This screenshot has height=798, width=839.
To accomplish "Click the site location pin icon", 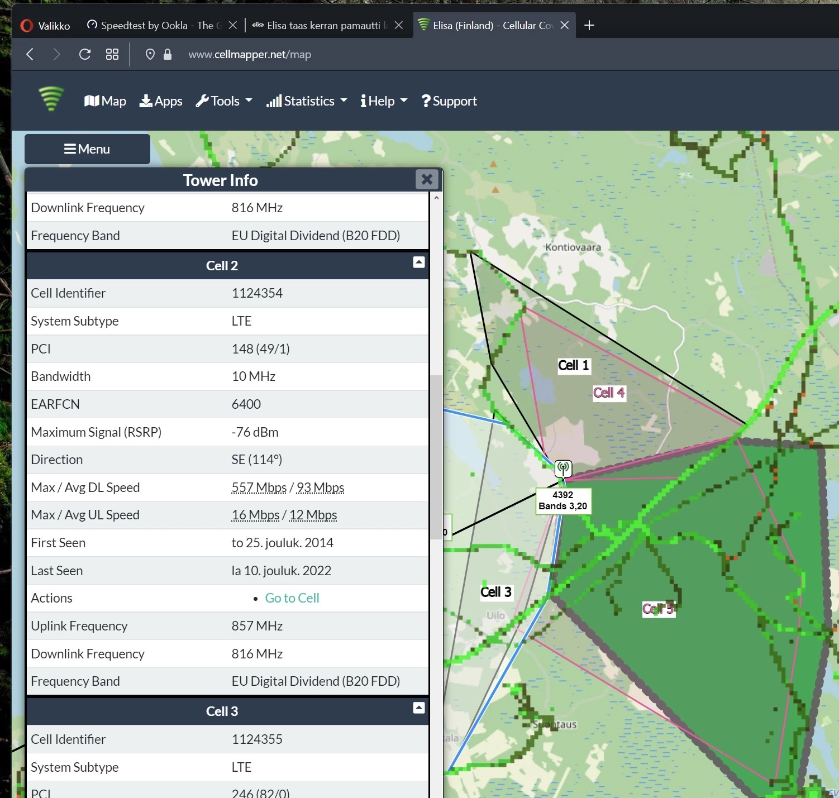I will click(150, 54).
